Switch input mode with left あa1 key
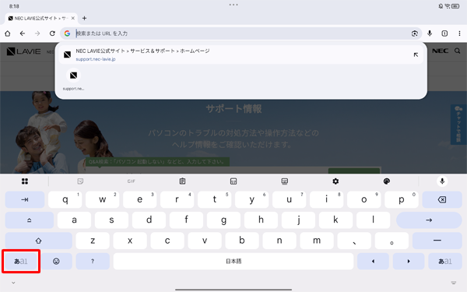467x292 pixels. point(21,262)
